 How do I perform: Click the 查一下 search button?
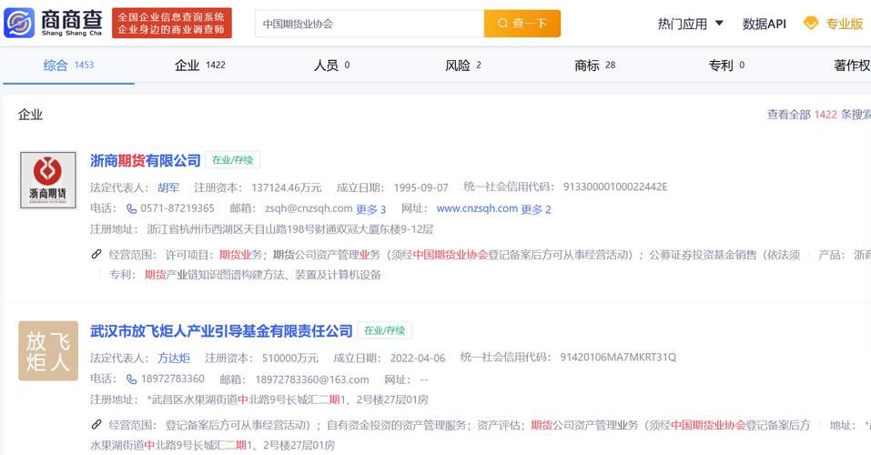(x=522, y=24)
